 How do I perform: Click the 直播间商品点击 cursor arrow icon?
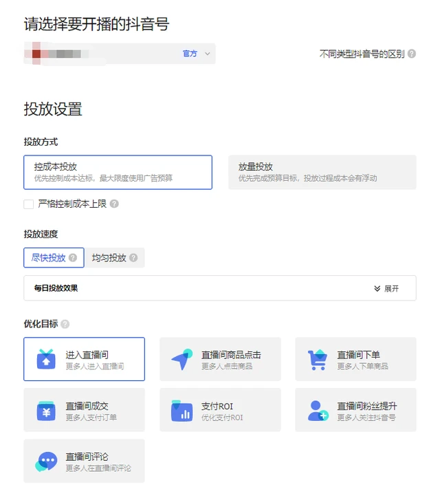click(181, 360)
